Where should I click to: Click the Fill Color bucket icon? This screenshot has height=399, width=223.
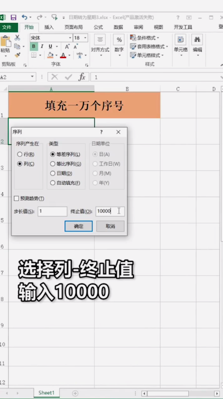tap(50, 55)
